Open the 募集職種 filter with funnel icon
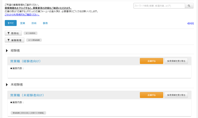This screenshot has height=118, width=198. pos(14,40)
